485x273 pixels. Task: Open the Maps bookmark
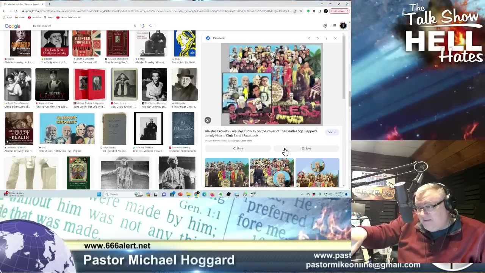[x=49, y=17]
